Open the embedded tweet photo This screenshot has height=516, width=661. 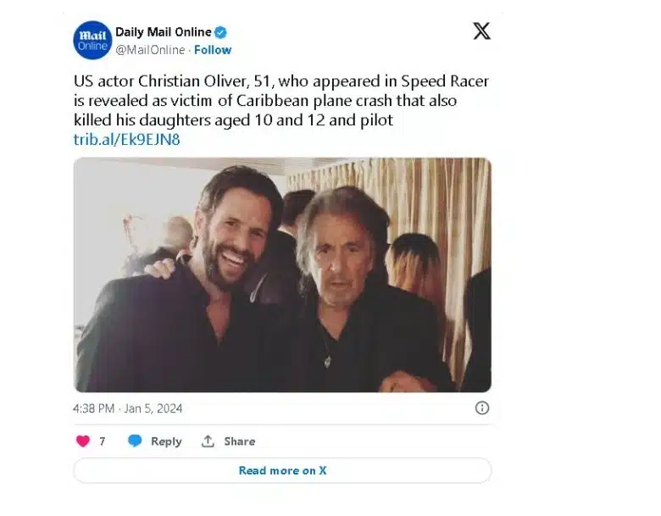[282, 275]
